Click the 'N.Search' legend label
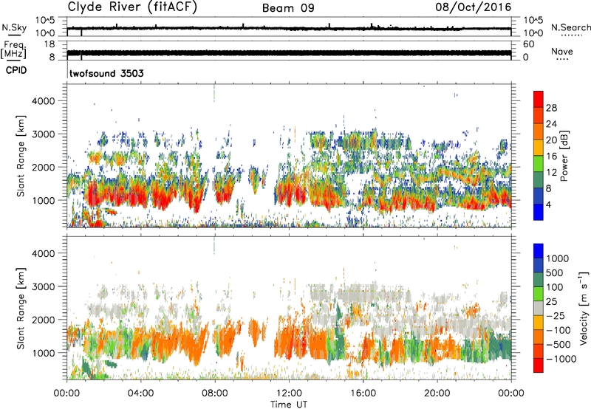591x409 pixels. tap(570, 27)
